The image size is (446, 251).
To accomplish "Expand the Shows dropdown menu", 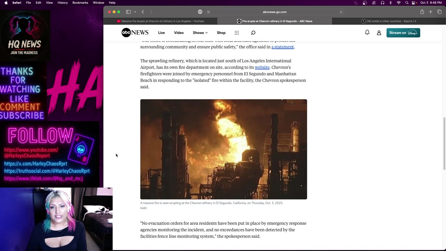I will [200, 33].
